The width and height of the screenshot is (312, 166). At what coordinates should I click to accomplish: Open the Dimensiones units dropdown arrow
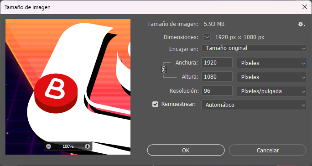[207, 37]
